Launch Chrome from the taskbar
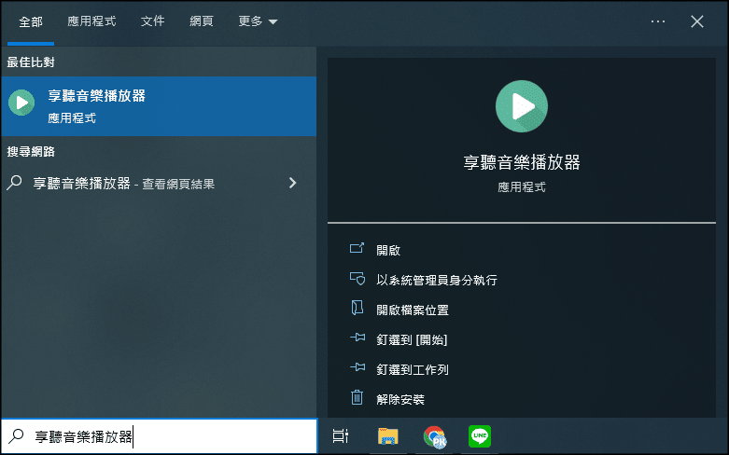The width and height of the screenshot is (729, 455). 435,437
